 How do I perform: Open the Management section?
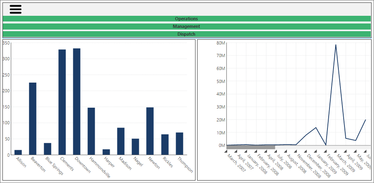pyautogui.click(x=187, y=26)
